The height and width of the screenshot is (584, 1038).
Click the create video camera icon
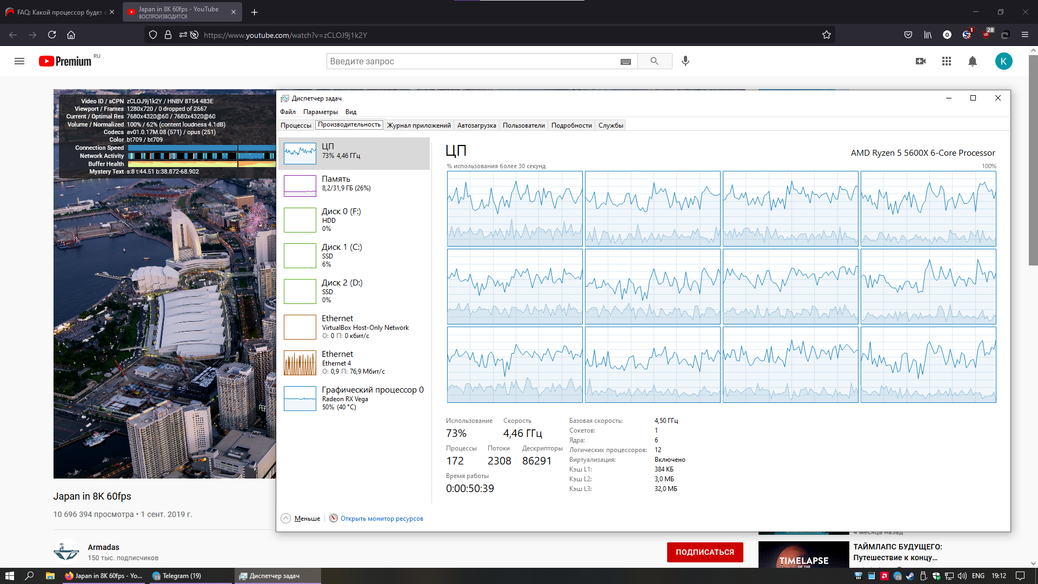point(920,61)
